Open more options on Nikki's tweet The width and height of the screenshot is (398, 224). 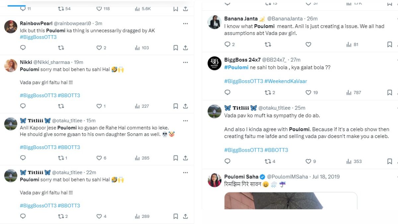coord(185,62)
